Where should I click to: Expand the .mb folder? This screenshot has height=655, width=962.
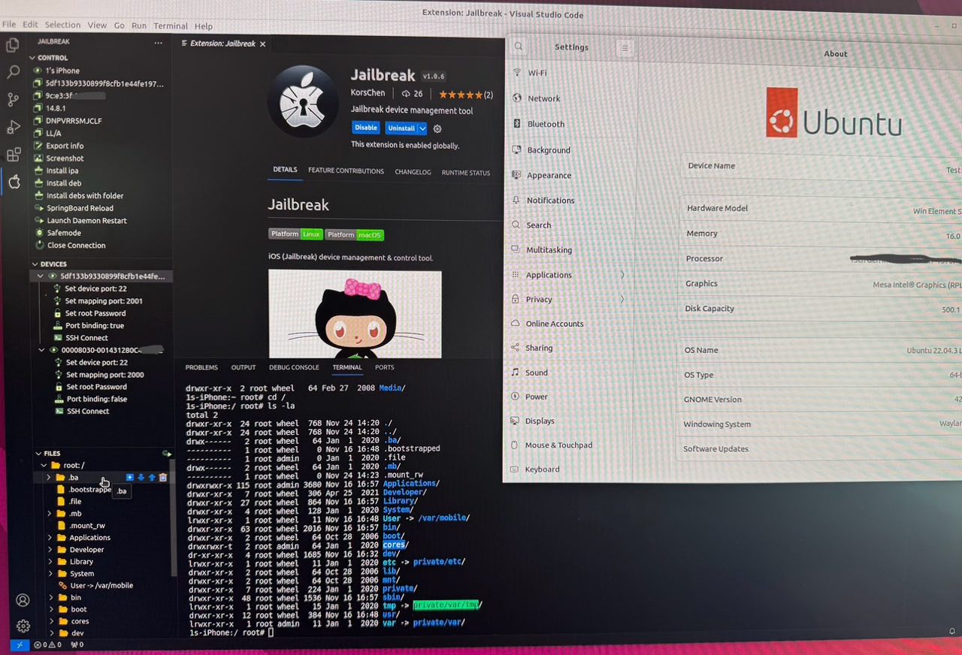click(50, 514)
